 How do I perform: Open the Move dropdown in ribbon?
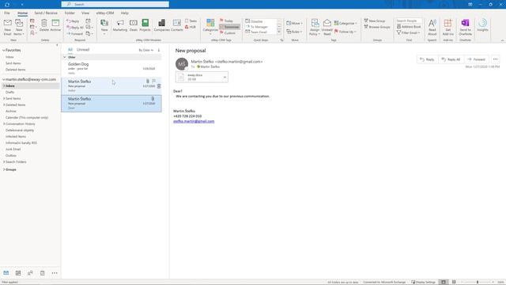(x=294, y=23)
